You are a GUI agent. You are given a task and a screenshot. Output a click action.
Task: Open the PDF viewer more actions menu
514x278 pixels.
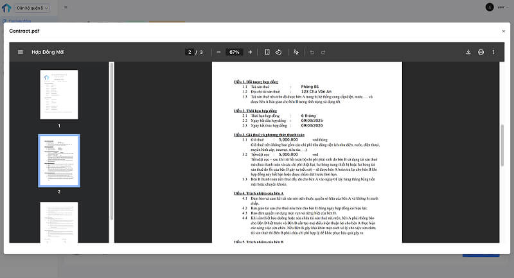[493, 52]
